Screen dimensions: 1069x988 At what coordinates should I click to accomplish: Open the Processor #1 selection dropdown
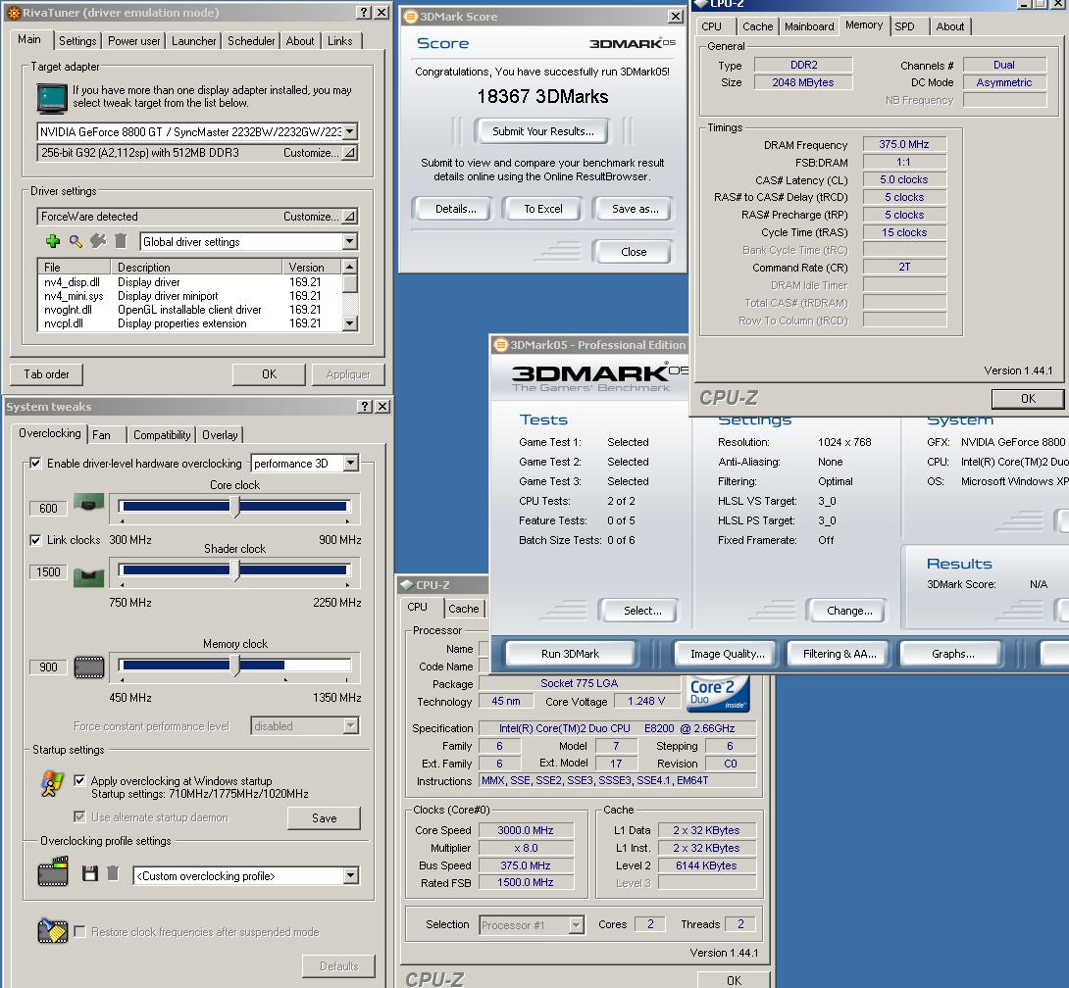(x=576, y=924)
